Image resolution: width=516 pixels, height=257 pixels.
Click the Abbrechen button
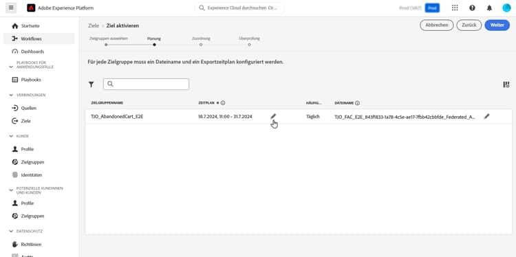point(436,25)
